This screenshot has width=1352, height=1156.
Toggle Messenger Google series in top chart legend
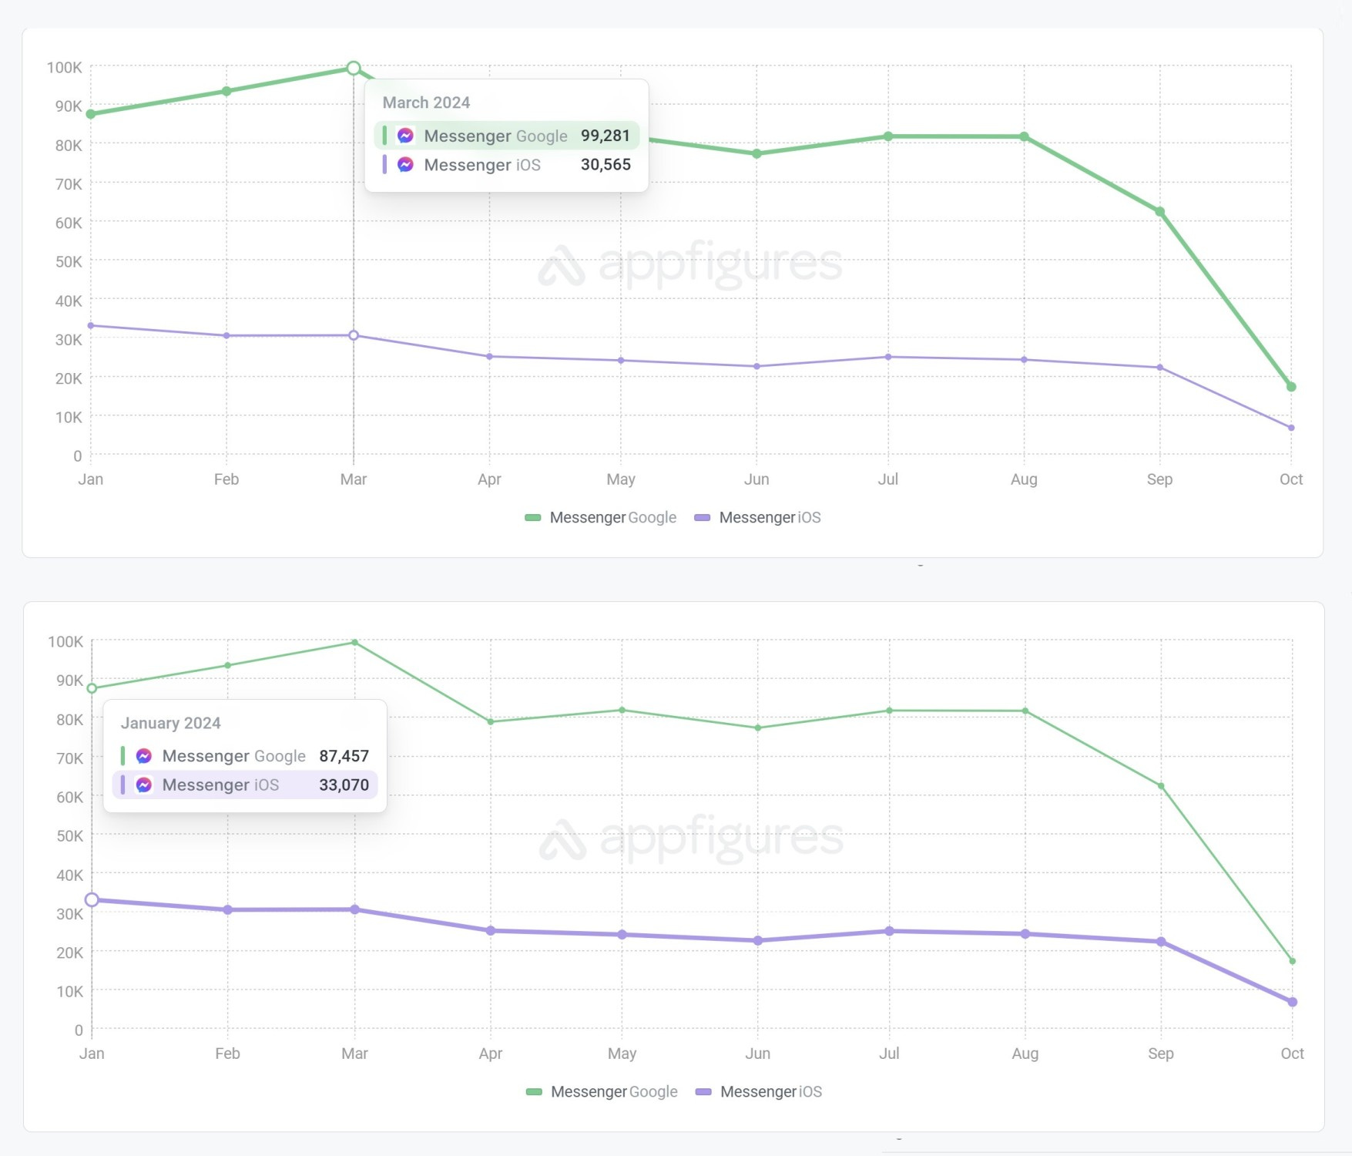click(x=601, y=518)
